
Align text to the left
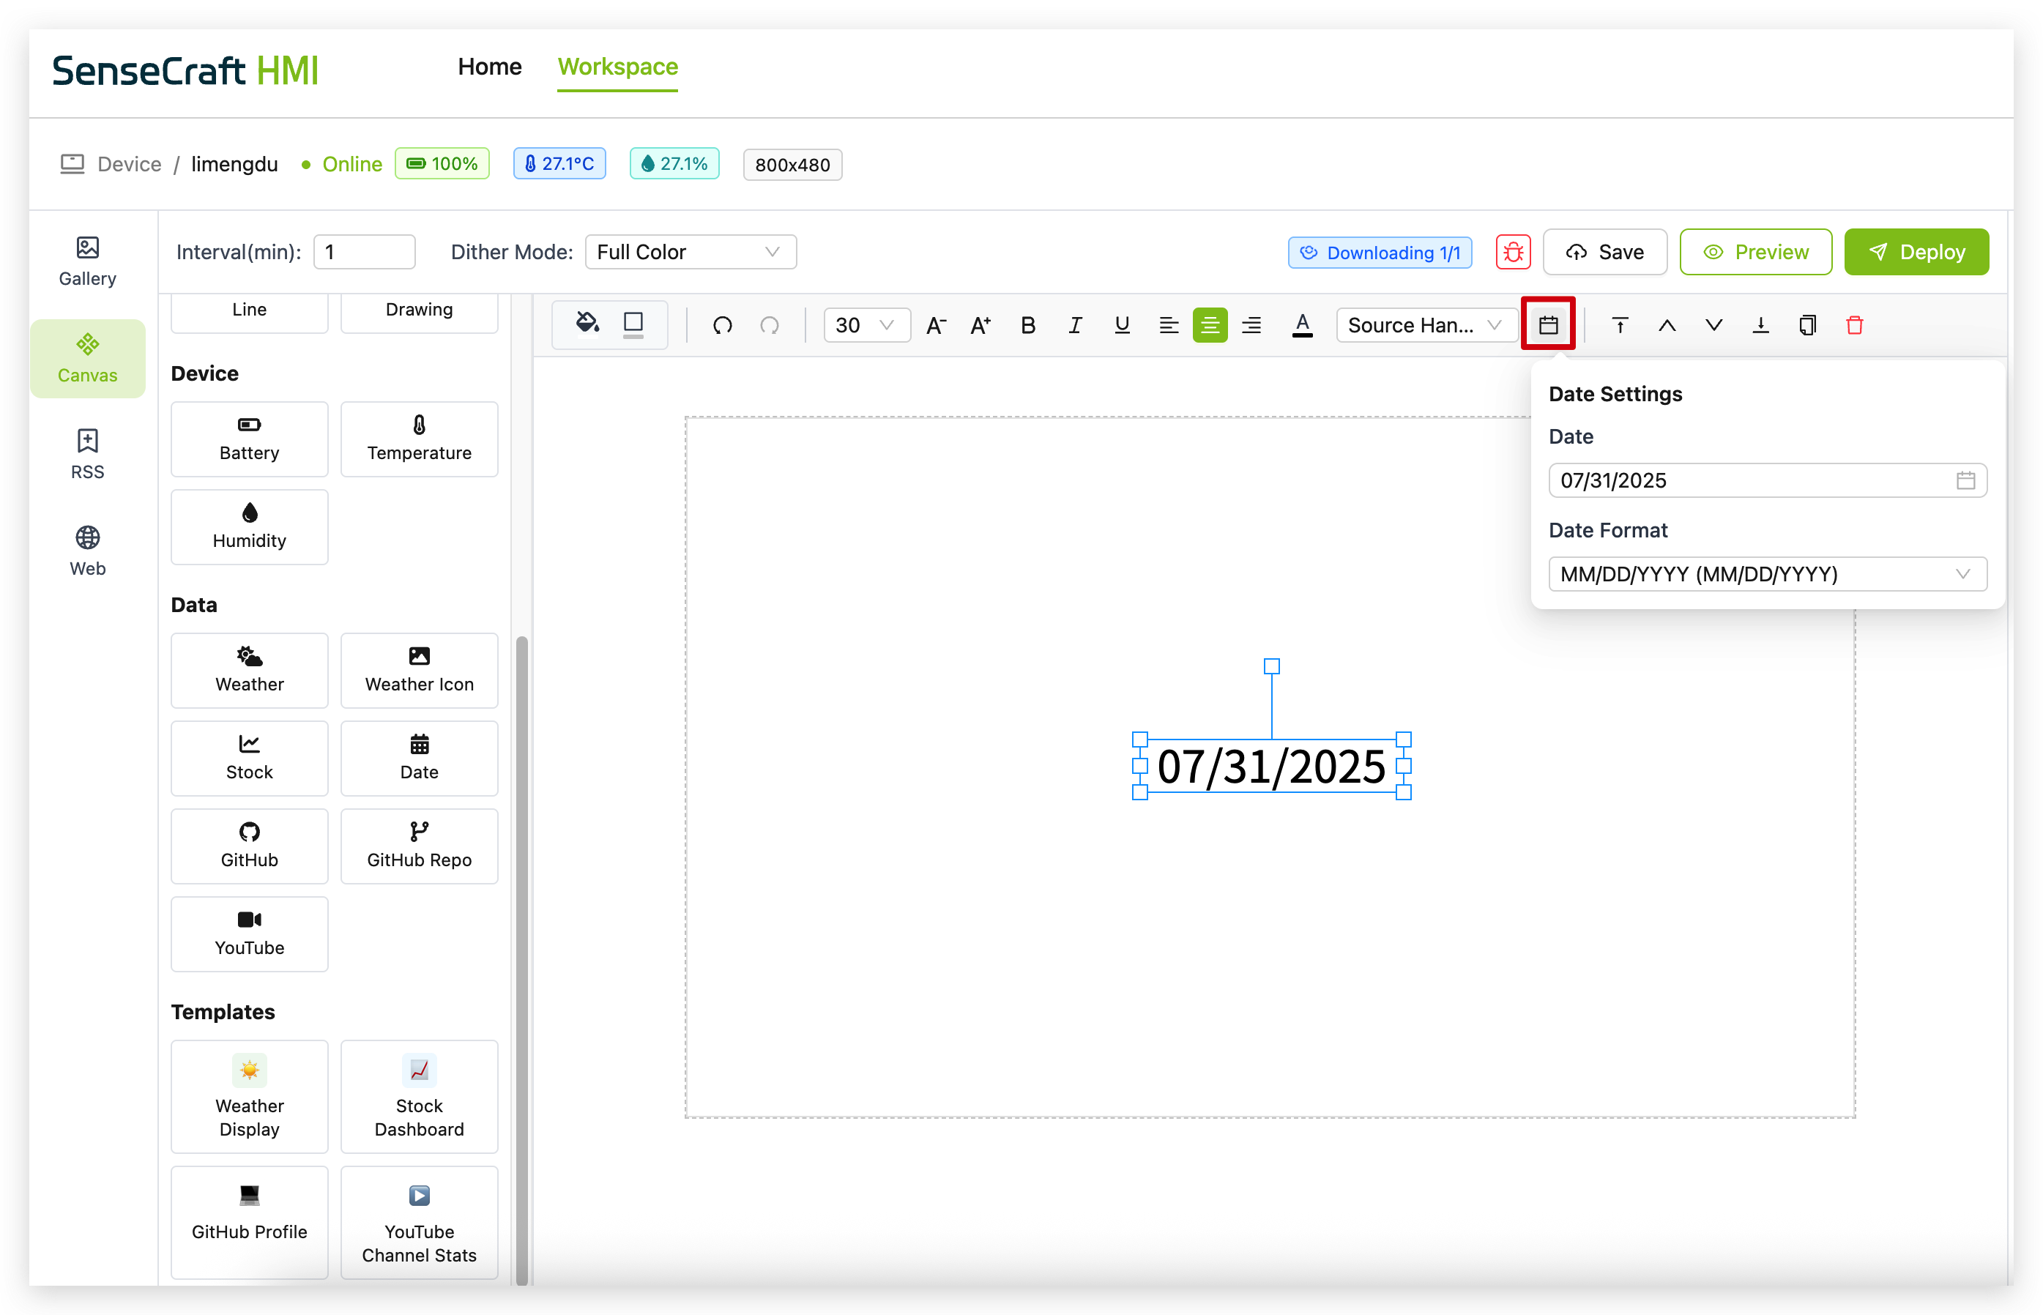coord(1168,325)
